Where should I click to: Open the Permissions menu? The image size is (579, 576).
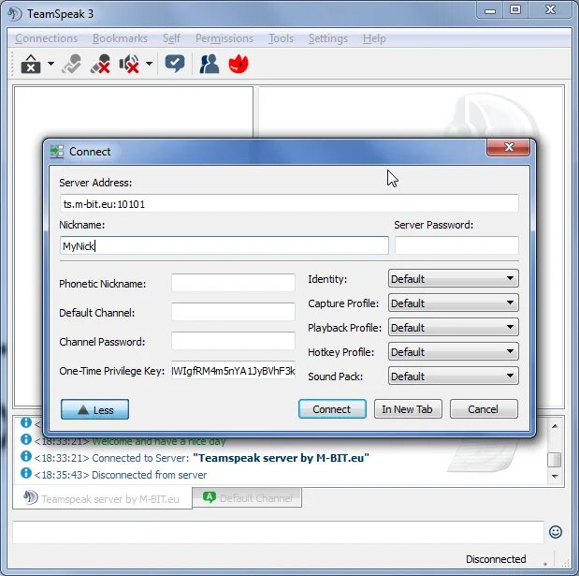tap(224, 38)
